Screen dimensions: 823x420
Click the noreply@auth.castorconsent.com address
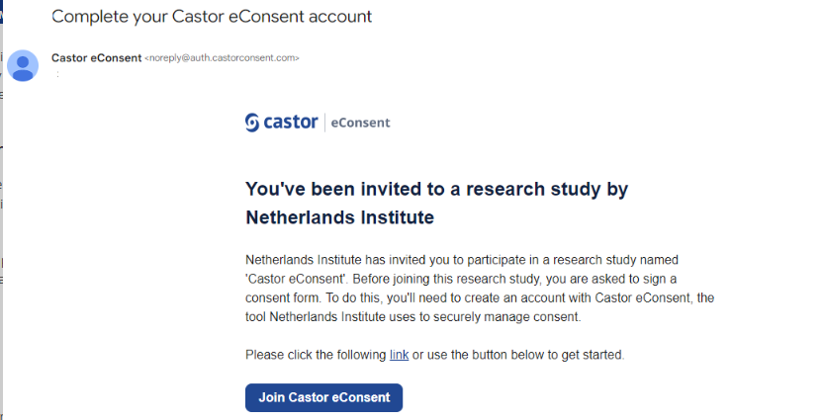pyautogui.click(x=222, y=58)
